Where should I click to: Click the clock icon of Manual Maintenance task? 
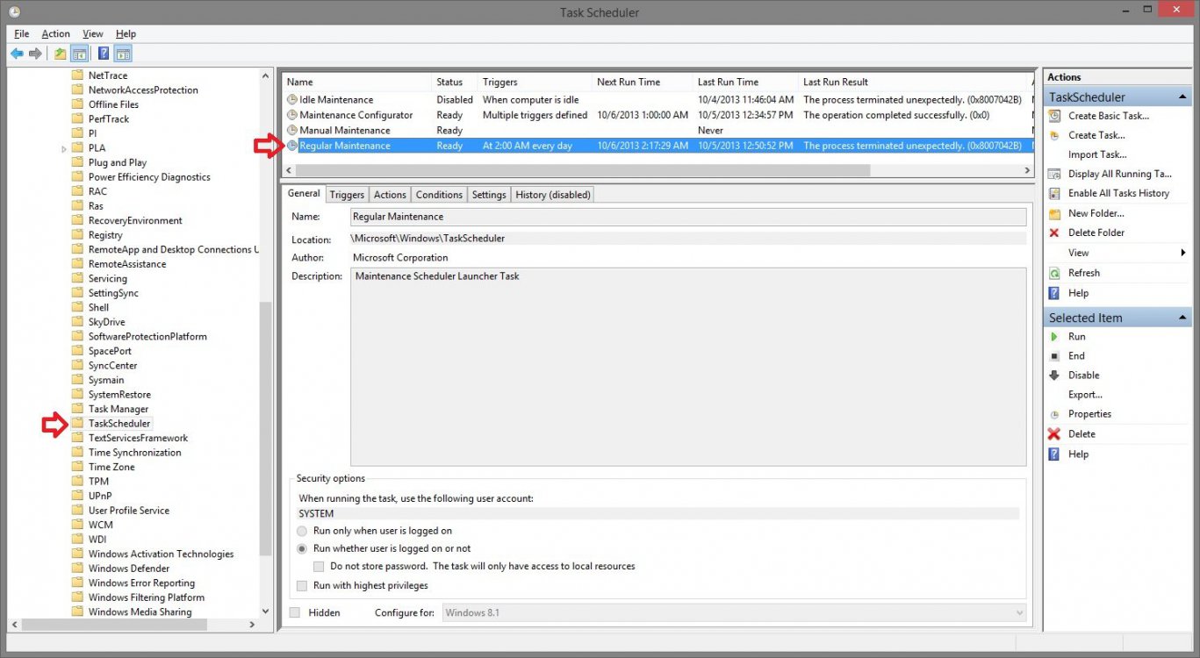click(292, 130)
